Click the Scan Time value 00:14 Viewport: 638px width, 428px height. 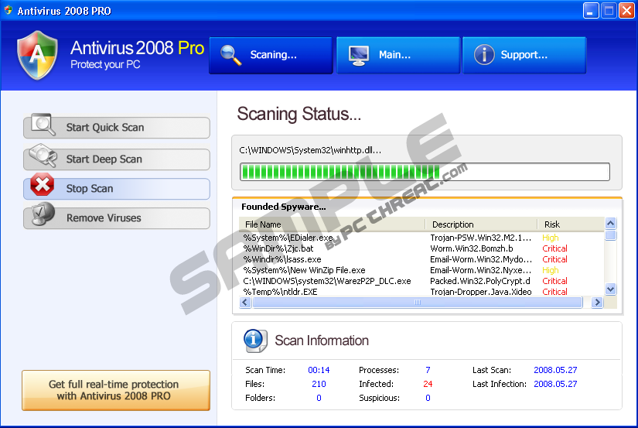tap(319, 370)
